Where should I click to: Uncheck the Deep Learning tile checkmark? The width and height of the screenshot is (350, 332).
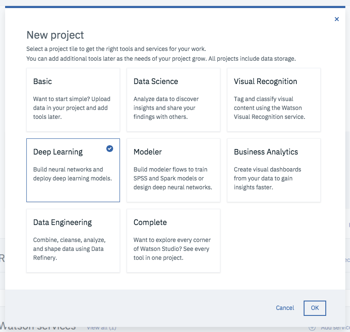pyautogui.click(x=110, y=149)
